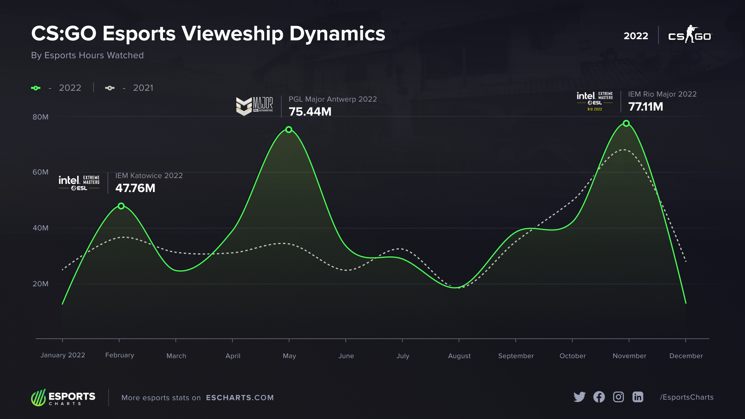745x419 pixels.
Task: Click the August axis label
Action: point(459,356)
